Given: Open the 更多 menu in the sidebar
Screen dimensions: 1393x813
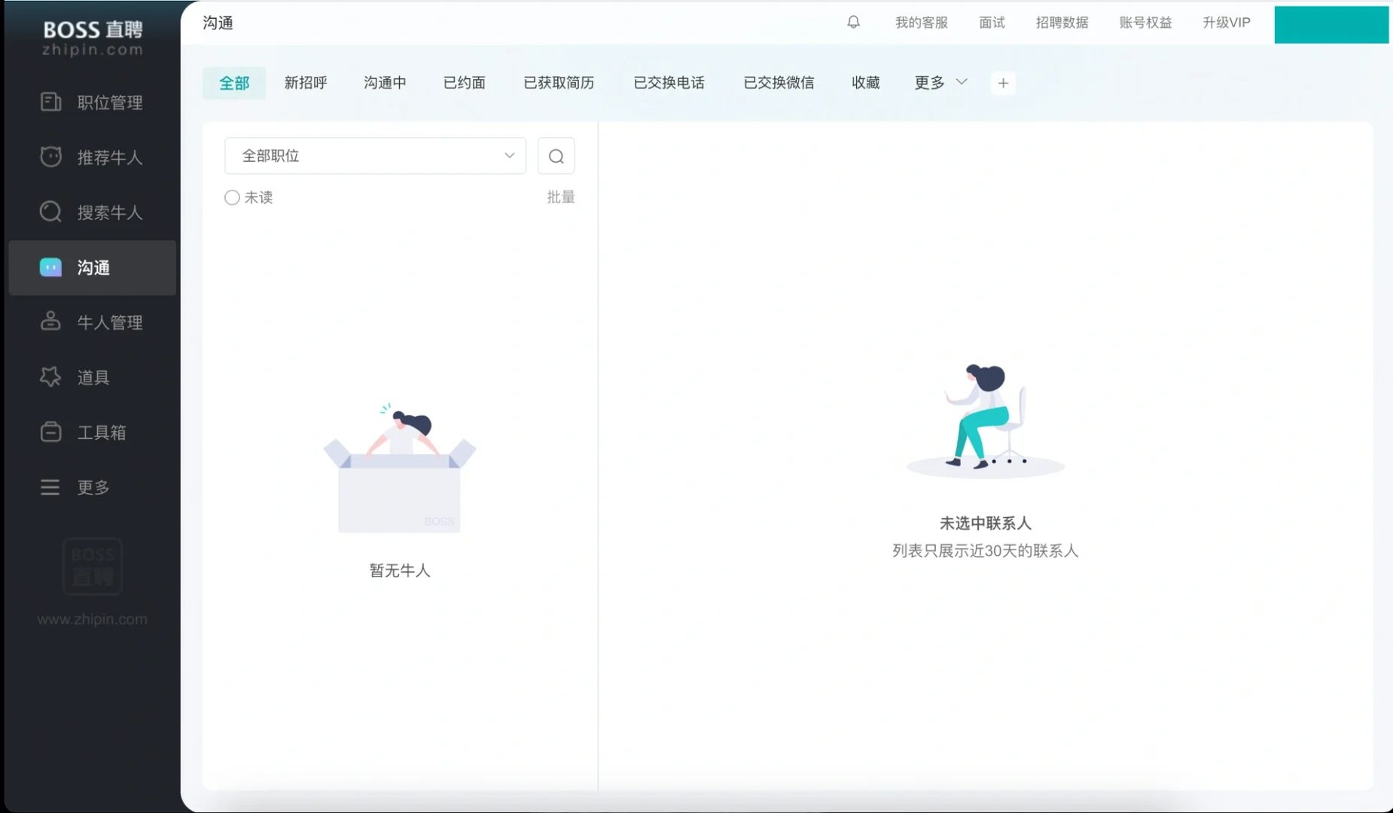Looking at the screenshot, I should pos(92,487).
